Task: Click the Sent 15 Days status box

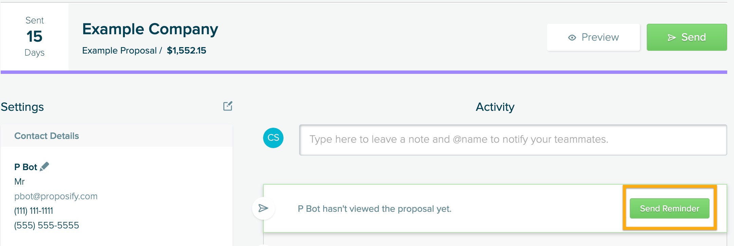Action: point(35,37)
